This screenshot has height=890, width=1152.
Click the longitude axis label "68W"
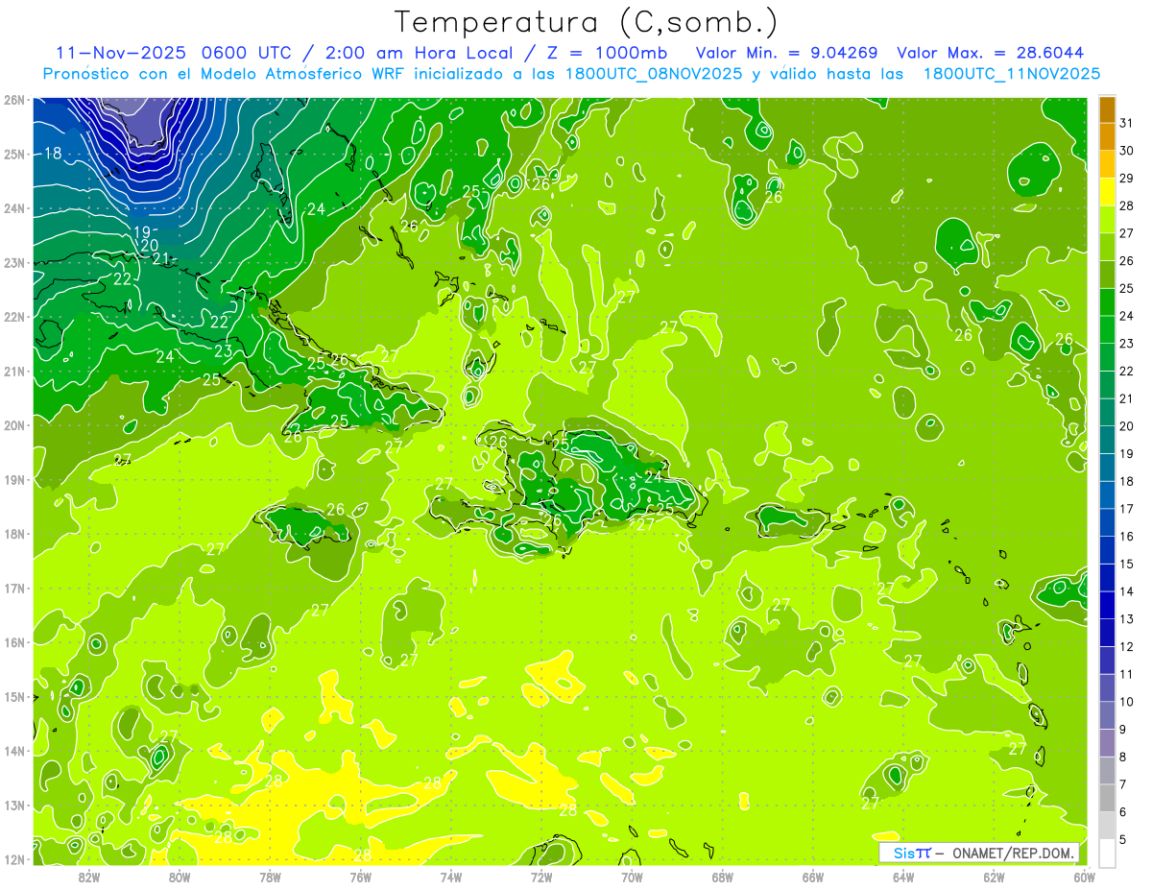[x=723, y=877]
